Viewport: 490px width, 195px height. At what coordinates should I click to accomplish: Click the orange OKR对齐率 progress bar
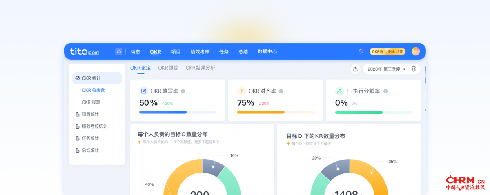point(275,112)
